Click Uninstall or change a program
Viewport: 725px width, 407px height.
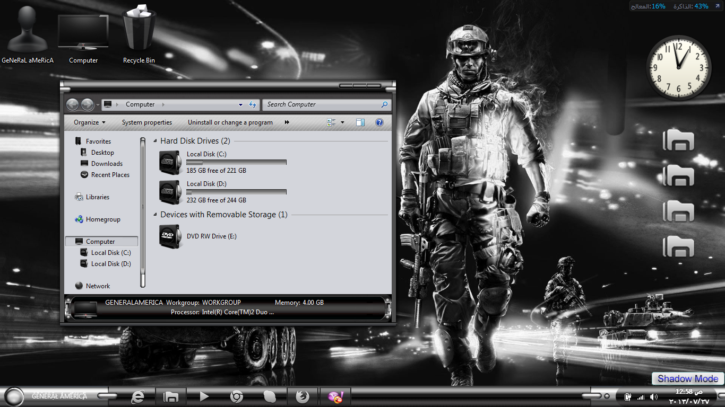coord(230,122)
